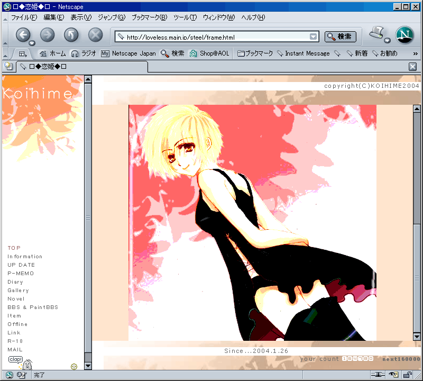The image size is (423, 381).
Task: Click the 検索 magnifier in personal toolbar
Action: (172, 53)
